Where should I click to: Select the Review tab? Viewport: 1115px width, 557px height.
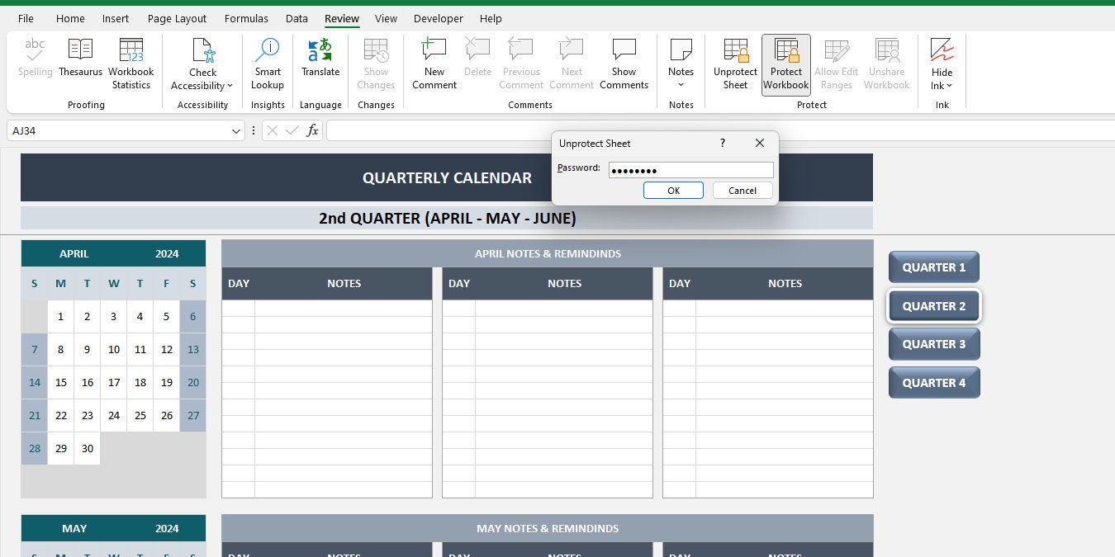tap(342, 18)
